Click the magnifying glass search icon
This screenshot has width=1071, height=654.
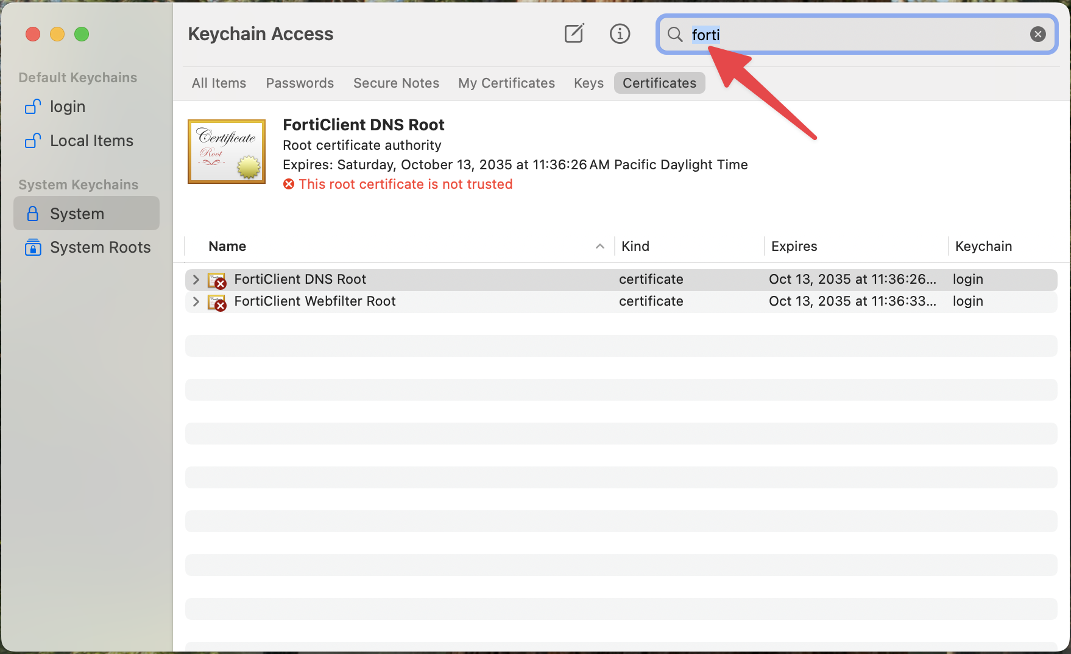pos(675,34)
